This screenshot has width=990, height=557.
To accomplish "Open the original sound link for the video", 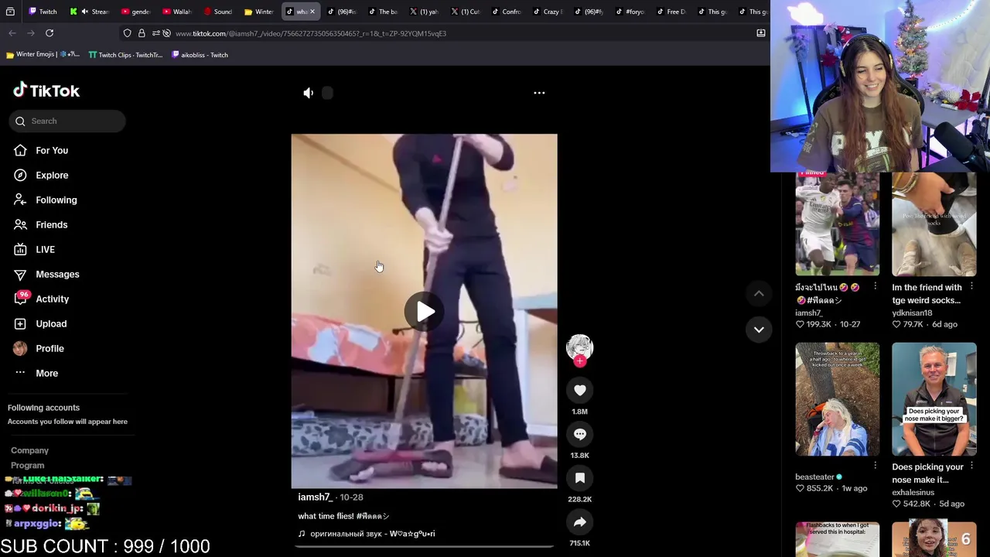I will click(x=367, y=534).
